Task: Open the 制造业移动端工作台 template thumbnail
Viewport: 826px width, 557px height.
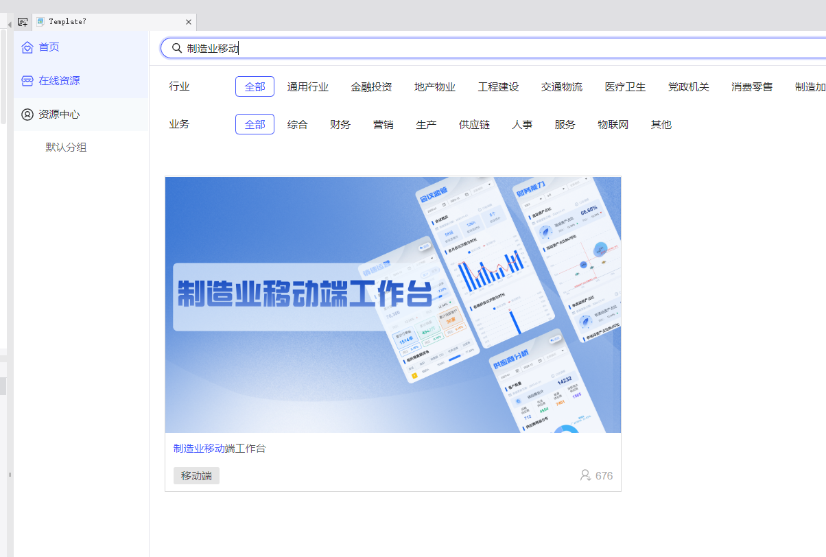Action: coord(392,305)
